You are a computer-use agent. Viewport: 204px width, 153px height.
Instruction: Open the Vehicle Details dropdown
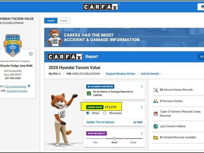151,74
